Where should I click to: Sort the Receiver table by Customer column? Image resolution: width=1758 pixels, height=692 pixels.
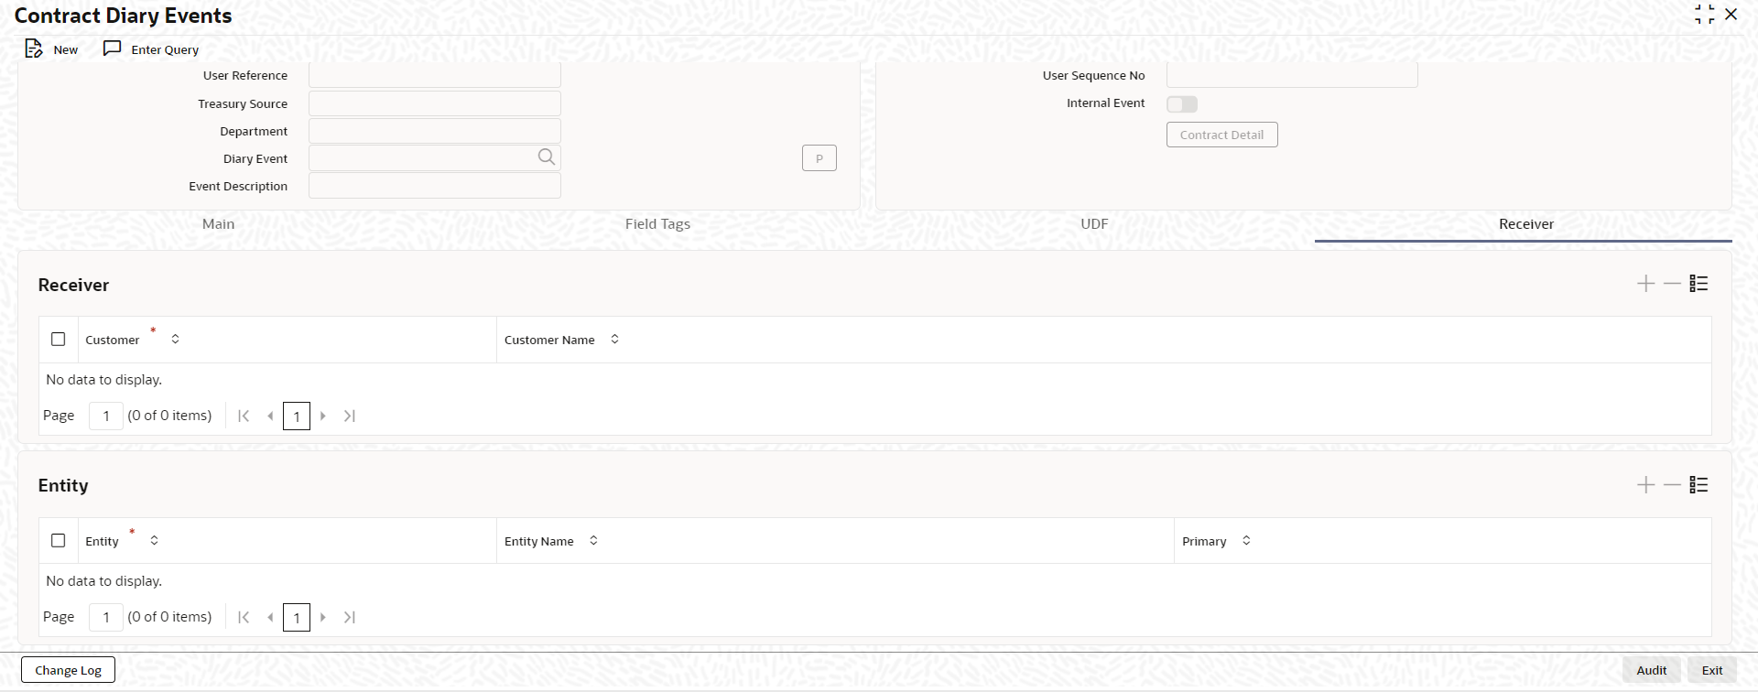point(175,340)
